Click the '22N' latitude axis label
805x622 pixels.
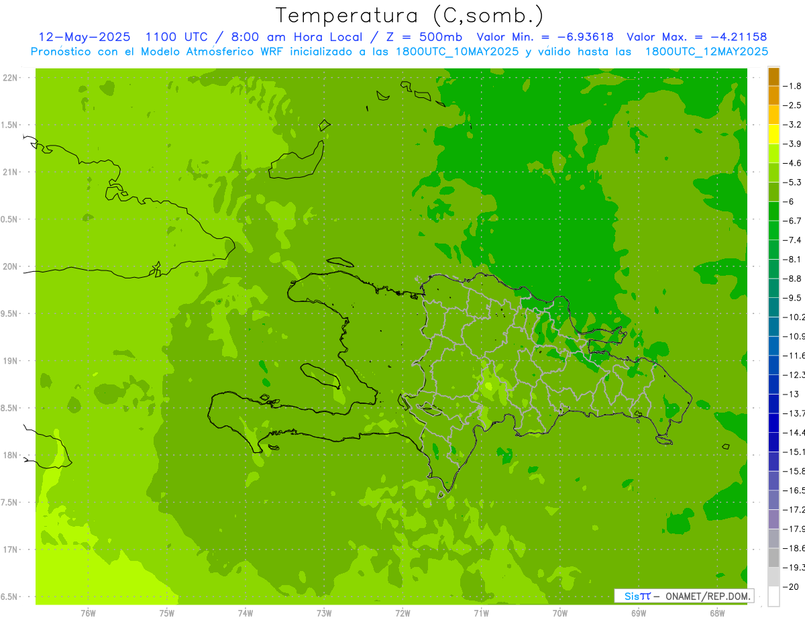[x=11, y=78]
